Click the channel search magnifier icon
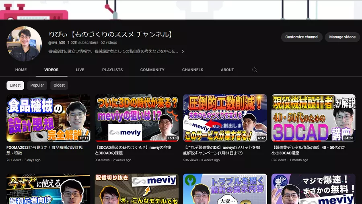Screen dimensions: 362x204 (255, 70)
